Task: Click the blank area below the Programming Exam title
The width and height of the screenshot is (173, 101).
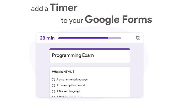Action: 90,60
